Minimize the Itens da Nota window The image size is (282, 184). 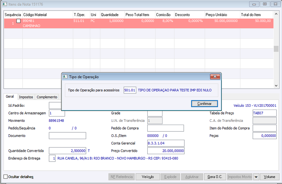click(254, 4)
